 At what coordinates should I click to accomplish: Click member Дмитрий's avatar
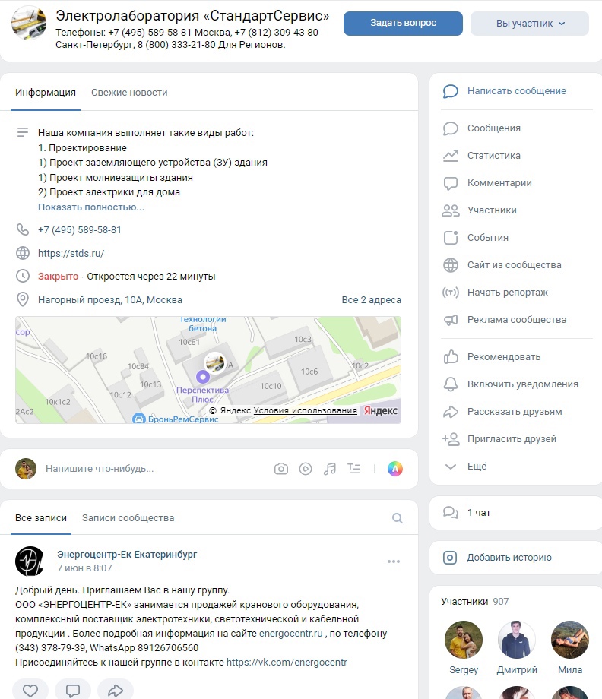point(517,640)
